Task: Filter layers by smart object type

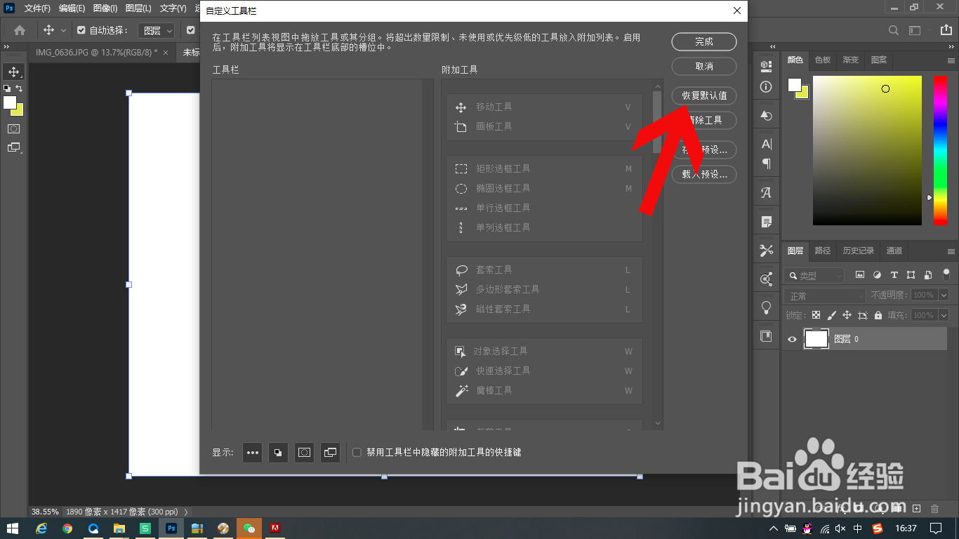Action: tap(928, 275)
